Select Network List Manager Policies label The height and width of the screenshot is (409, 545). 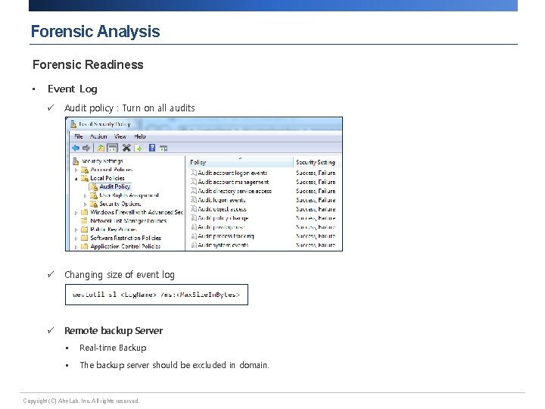click(x=128, y=221)
